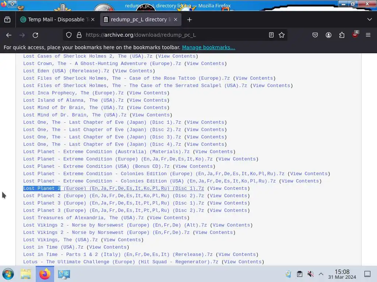The image size is (377, 282).
Task: Open Lotus - The Ultimate Challenge (Europe).7z
Action: (121, 262)
